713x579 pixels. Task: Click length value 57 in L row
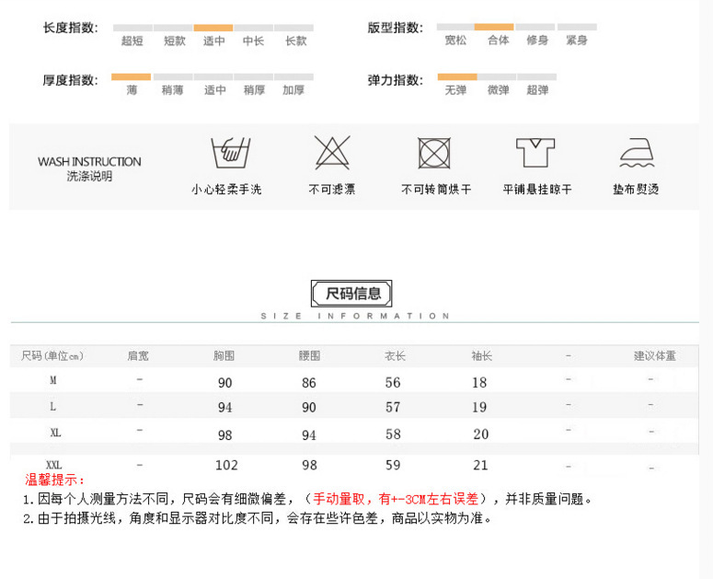point(393,407)
